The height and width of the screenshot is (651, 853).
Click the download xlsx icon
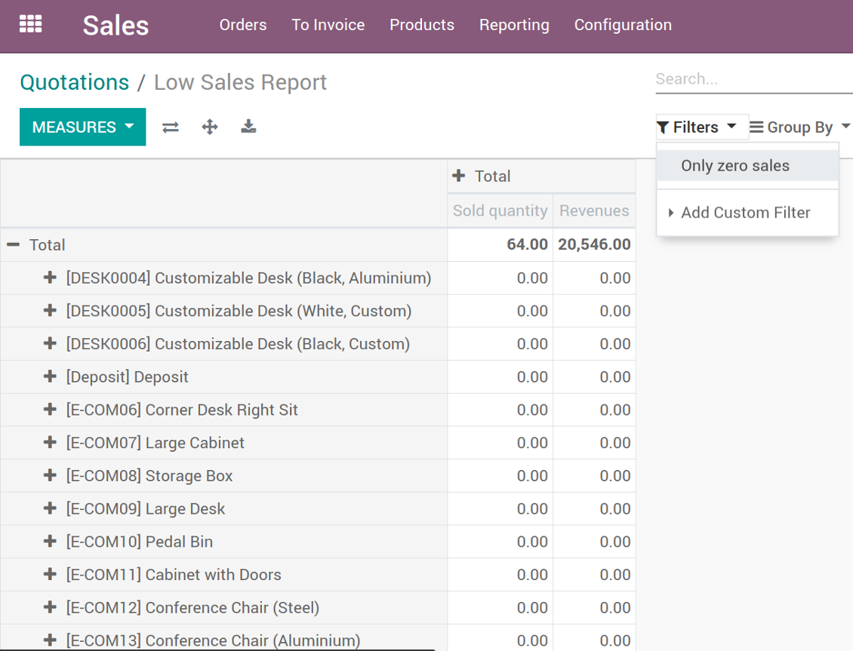(x=248, y=127)
